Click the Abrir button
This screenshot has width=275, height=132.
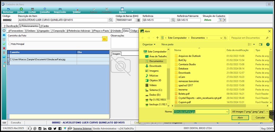240,118
